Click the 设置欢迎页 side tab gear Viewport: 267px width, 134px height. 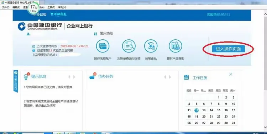click(x=16, y=73)
